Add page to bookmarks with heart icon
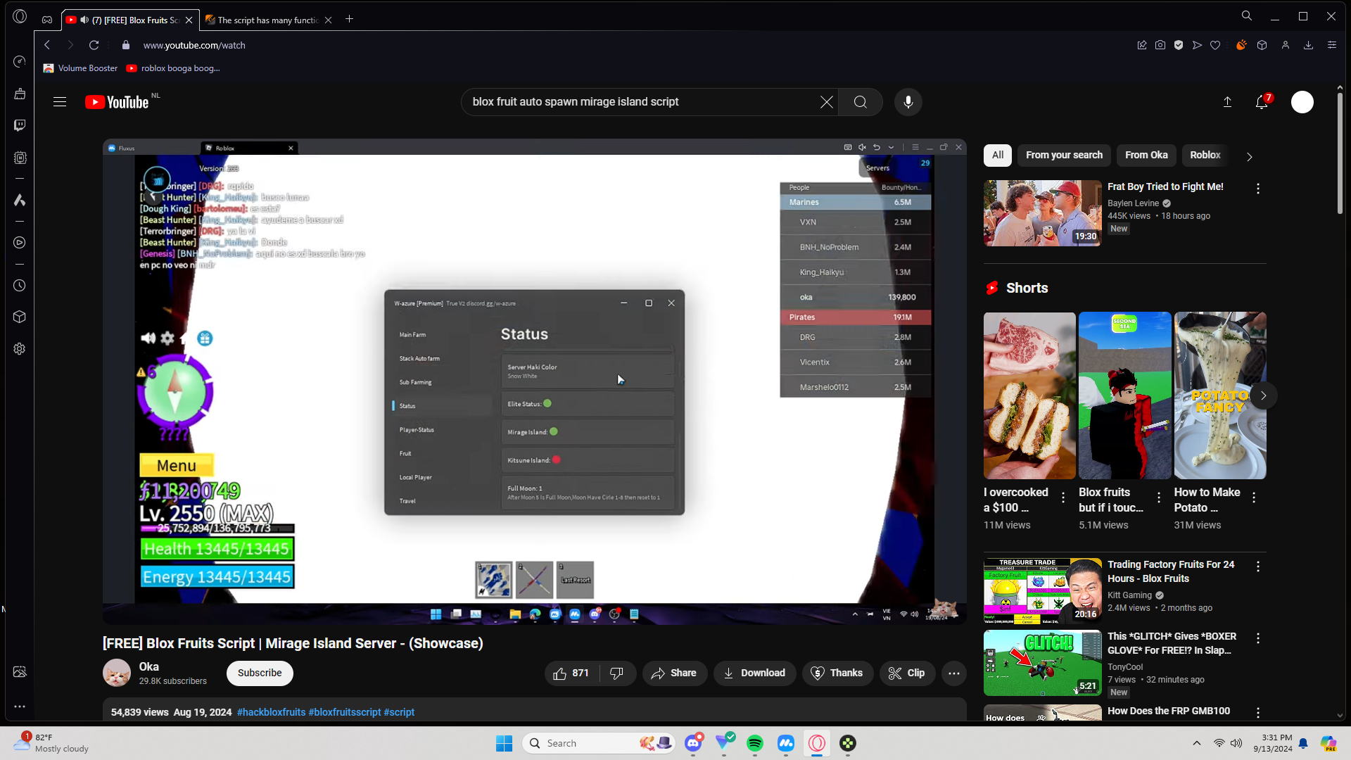 (x=1215, y=45)
